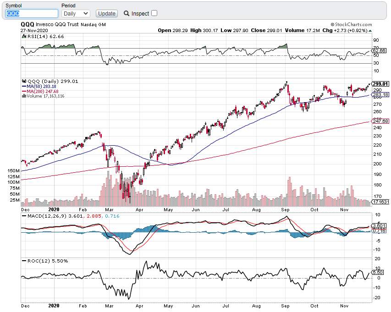Click the green up-arrow icon beside Chg
This screenshot has height=312, width=391.
pos(370,31)
